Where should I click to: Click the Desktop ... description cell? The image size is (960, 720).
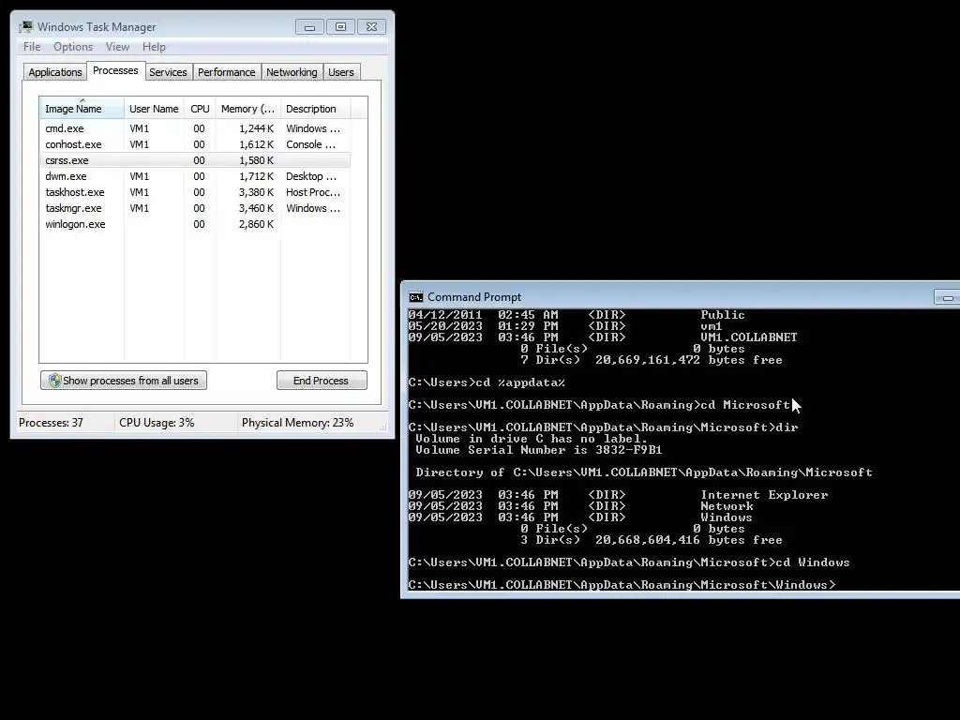click(x=311, y=176)
